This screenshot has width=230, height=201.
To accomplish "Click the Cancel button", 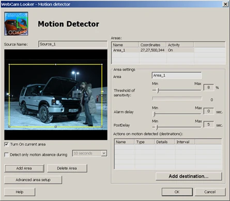I will (x=210, y=192).
